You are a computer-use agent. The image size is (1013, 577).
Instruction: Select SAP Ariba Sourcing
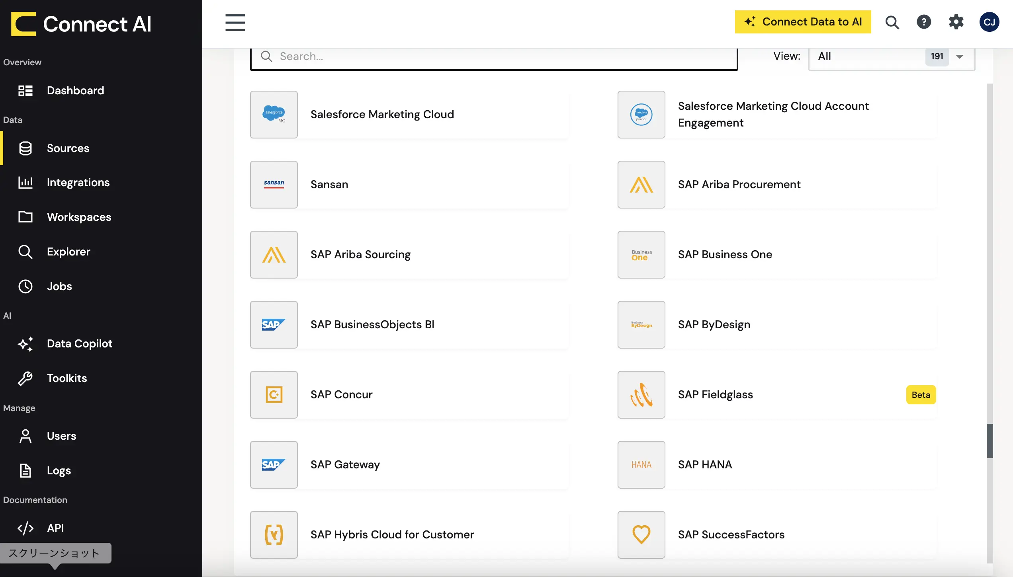point(409,255)
